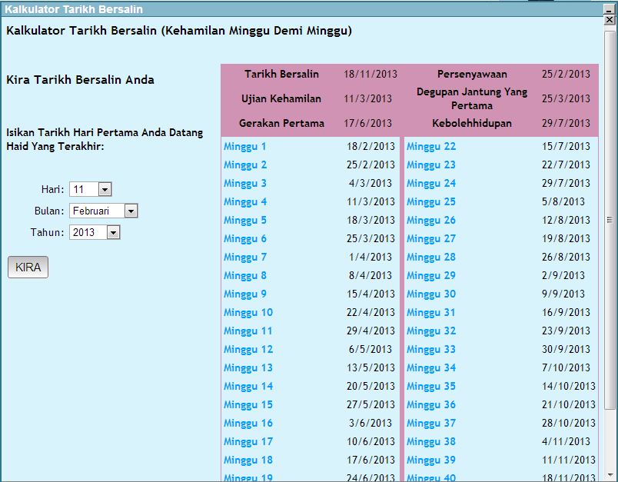Viewport: 618px width, 482px height.
Task: Open the Minggu 35 link
Action: (431, 386)
